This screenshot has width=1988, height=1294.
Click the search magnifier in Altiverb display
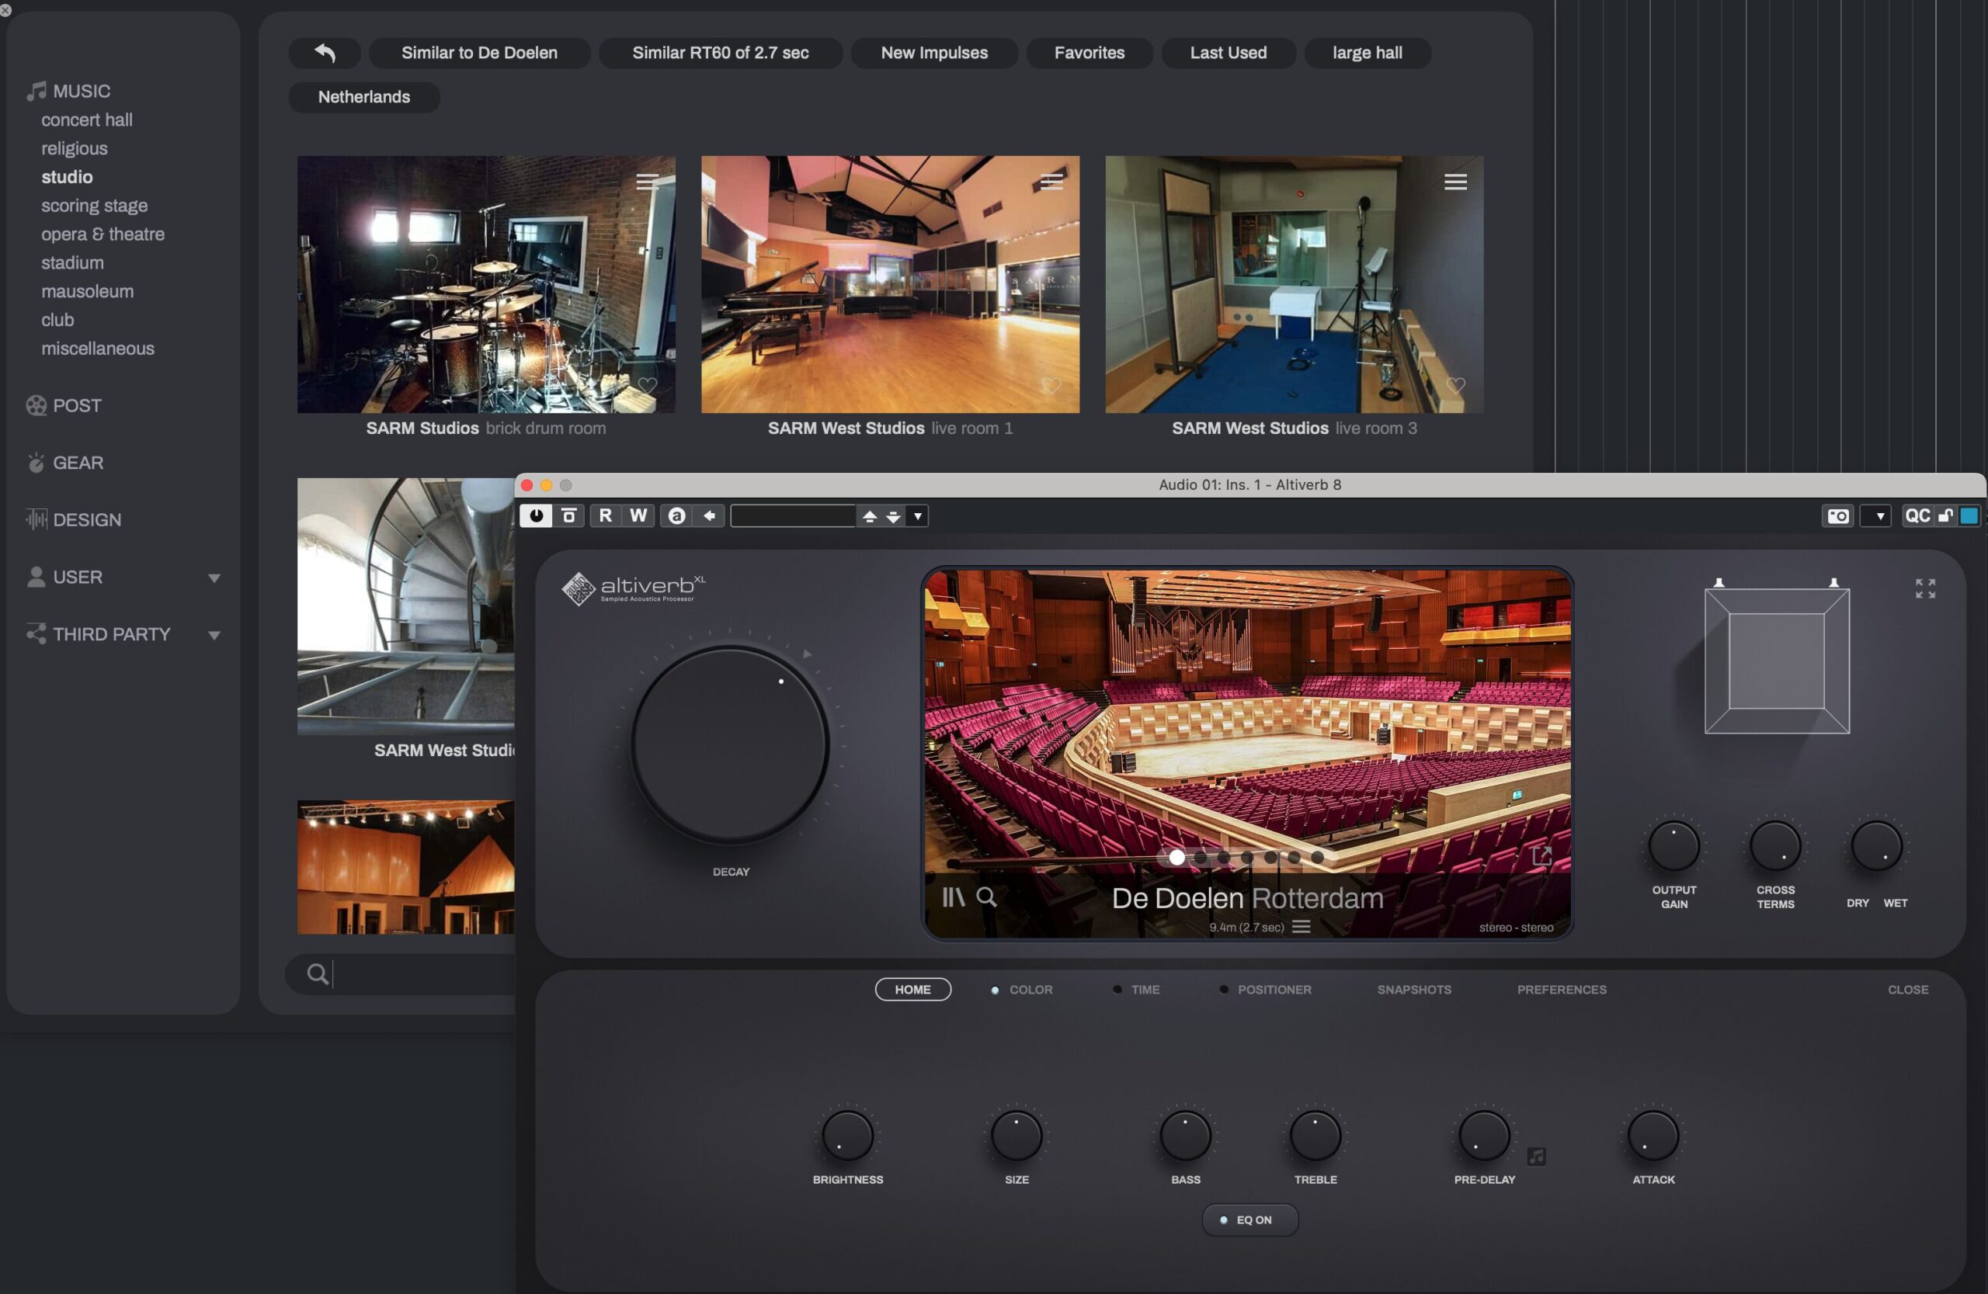(x=986, y=897)
